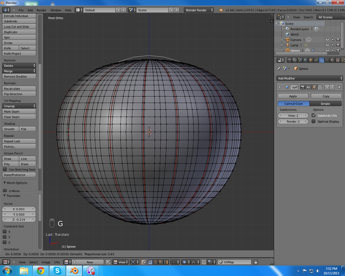Viewport: 345px width, 276px height.
Task: Enable the Optimal Display checkbox
Action: [314, 121]
